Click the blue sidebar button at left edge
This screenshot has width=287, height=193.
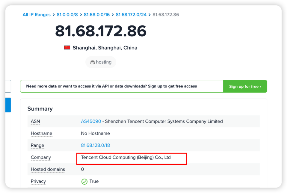pos(8,105)
